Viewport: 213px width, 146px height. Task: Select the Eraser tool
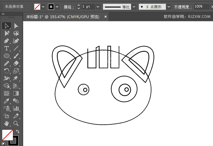click(16, 64)
